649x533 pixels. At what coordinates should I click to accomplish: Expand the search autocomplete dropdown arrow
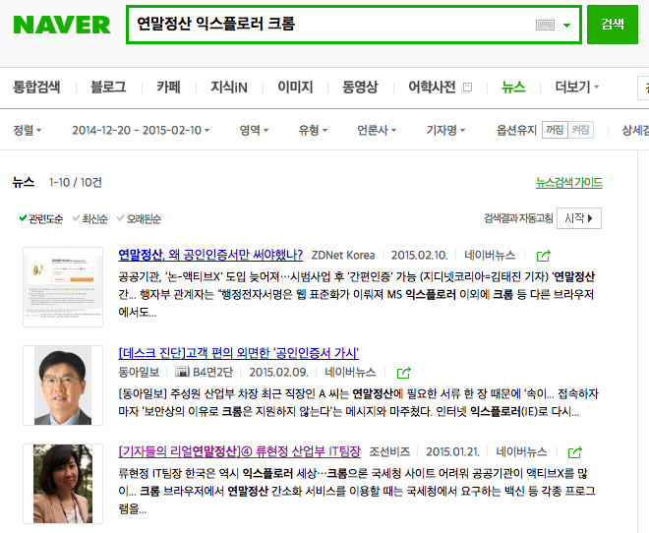click(x=567, y=26)
